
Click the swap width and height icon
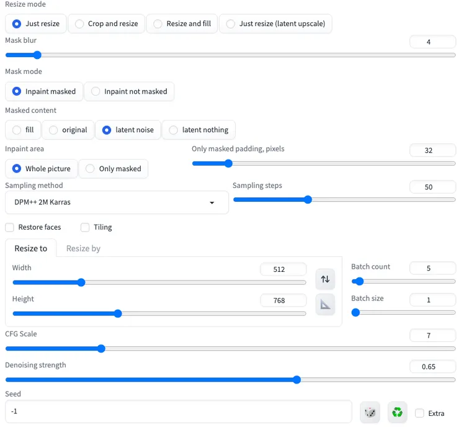[x=325, y=279]
